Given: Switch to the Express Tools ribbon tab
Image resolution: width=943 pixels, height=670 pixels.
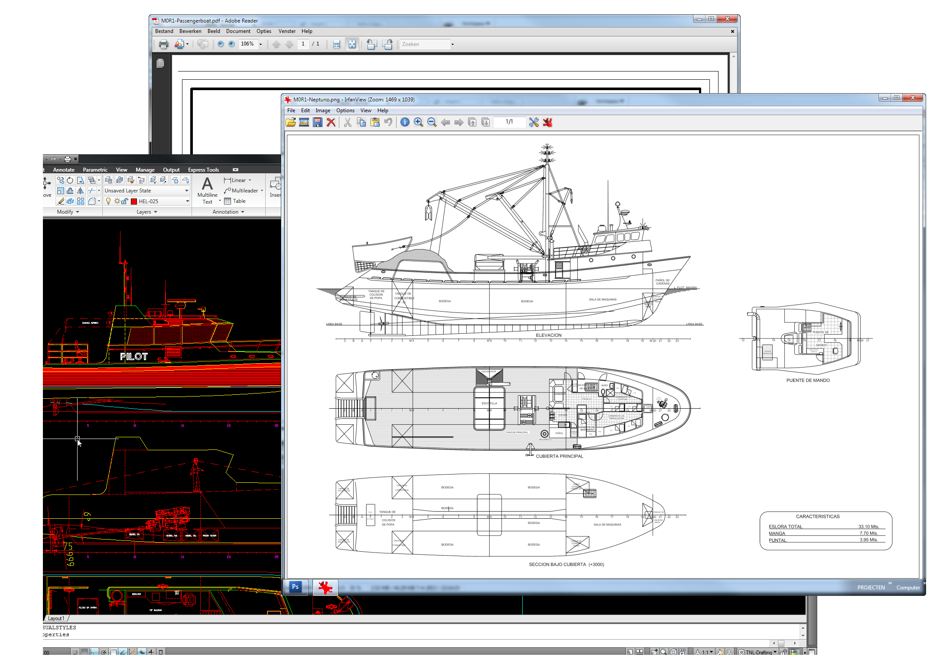Looking at the screenshot, I should point(204,169).
